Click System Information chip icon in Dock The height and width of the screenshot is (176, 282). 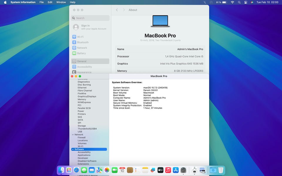[x=194, y=170]
